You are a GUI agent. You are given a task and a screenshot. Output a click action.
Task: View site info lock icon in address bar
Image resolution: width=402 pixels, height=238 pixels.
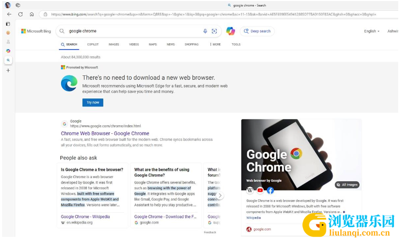coord(45,14)
